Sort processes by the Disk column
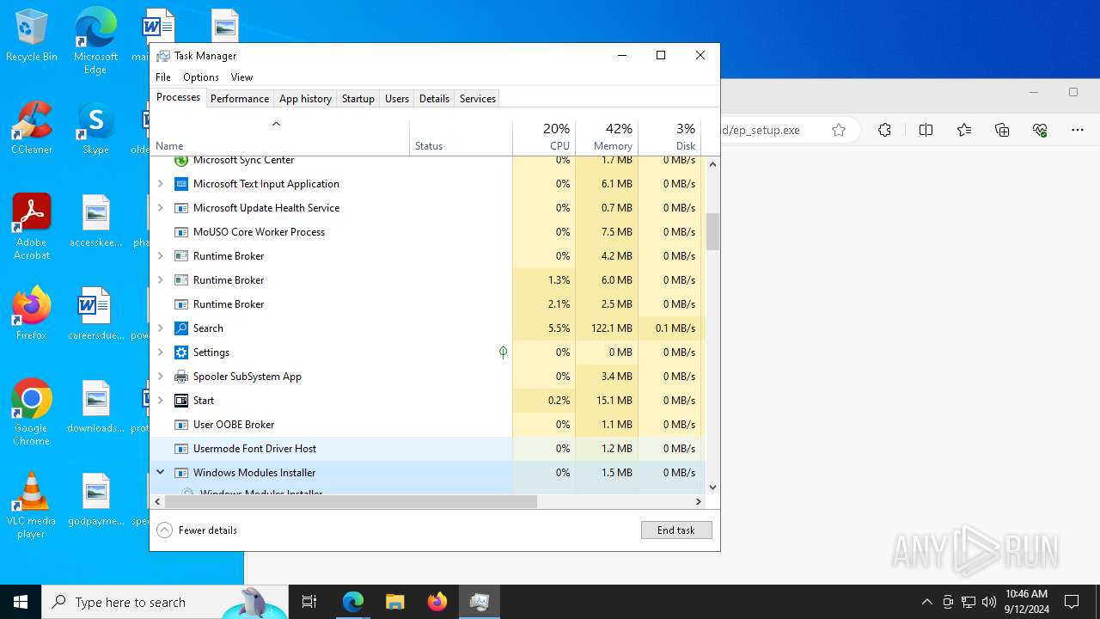Screen dimensions: 1100x619 coord(669,138)
